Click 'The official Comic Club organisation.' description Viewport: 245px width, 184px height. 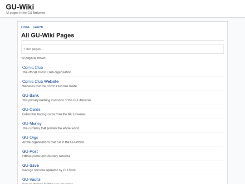coord(47,72)
